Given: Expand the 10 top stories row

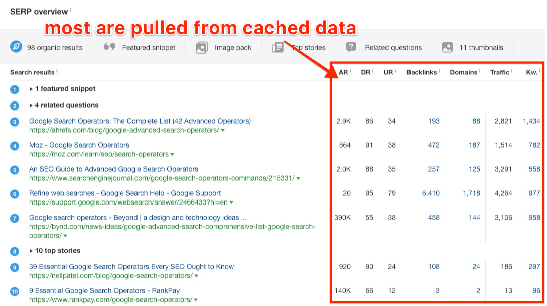Looking at the screenshot, I should (55, 251).
